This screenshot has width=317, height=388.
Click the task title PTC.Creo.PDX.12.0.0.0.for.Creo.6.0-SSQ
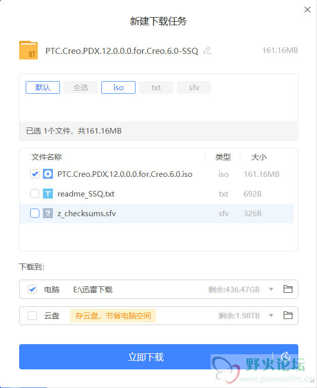pyautogui.click(x=122, y=51)
